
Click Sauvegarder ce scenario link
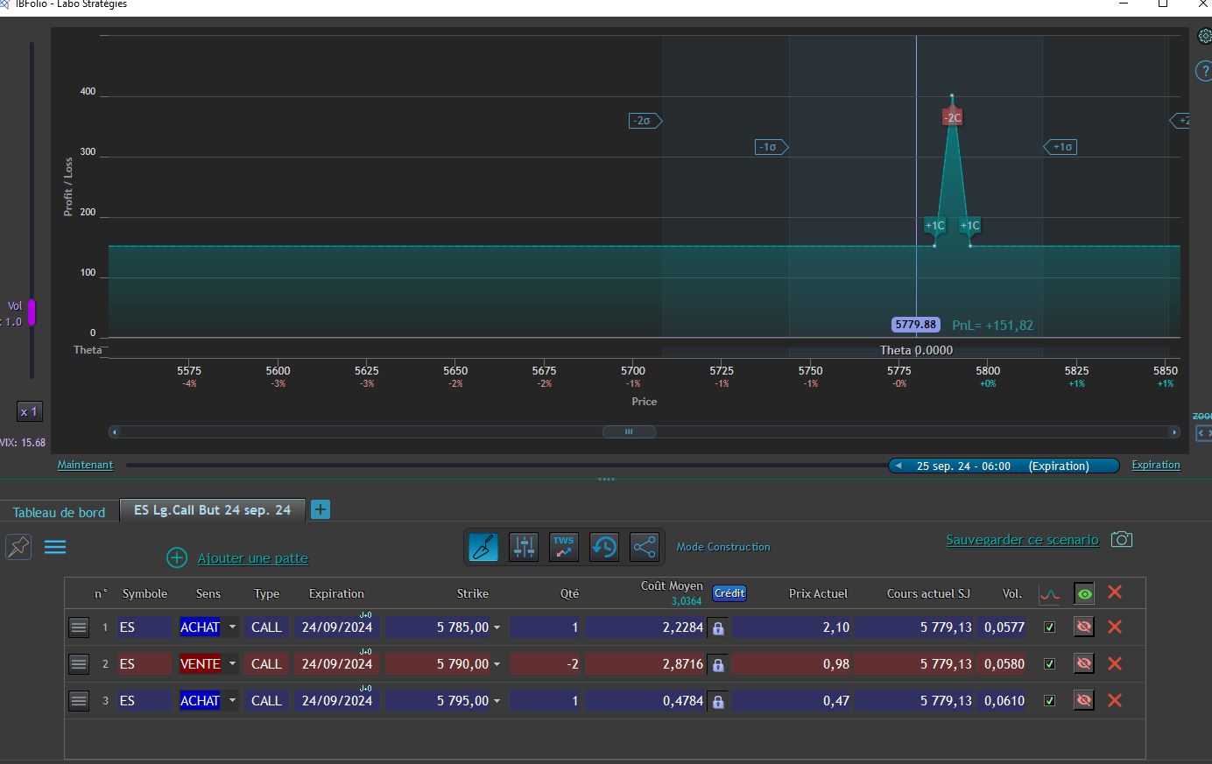point(1021,540)
